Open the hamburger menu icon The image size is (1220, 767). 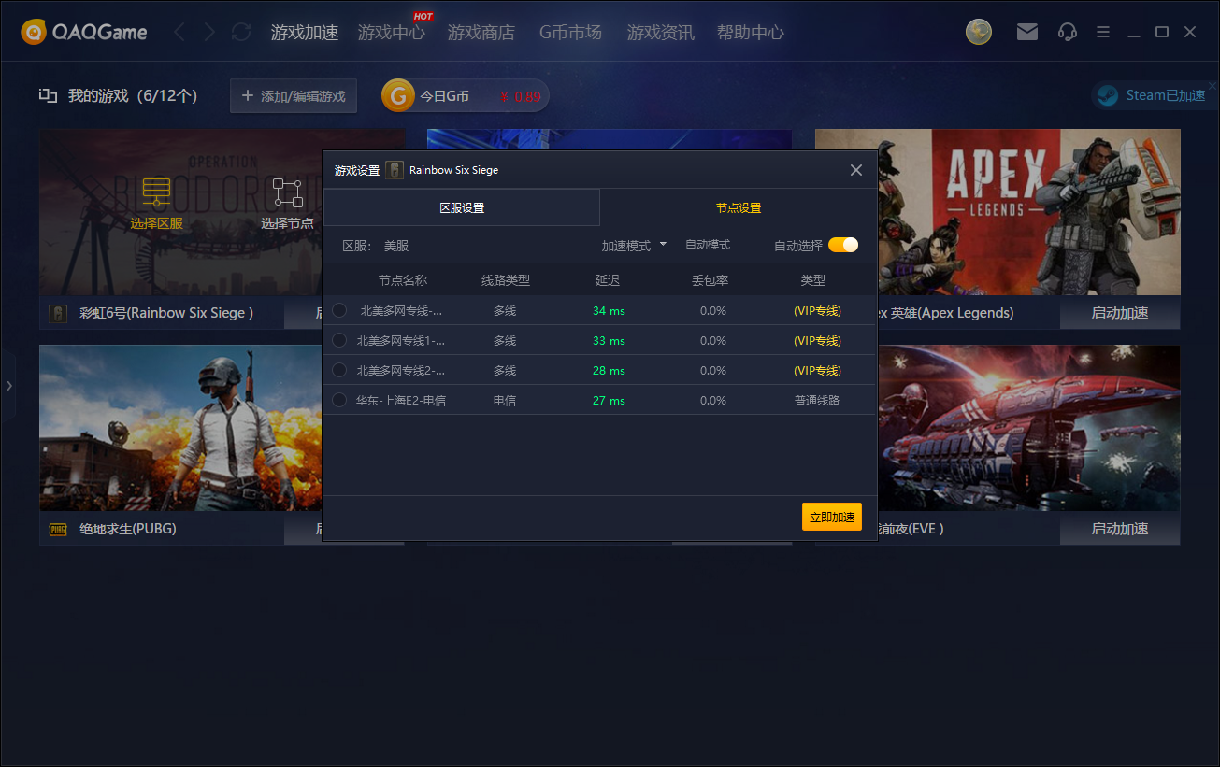1103,33
